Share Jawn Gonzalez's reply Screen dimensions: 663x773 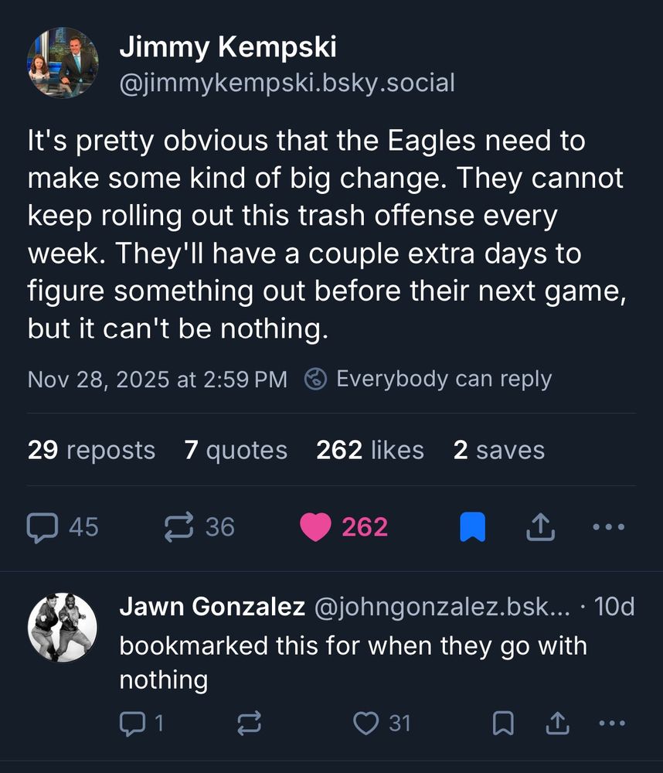click(556, 724)
